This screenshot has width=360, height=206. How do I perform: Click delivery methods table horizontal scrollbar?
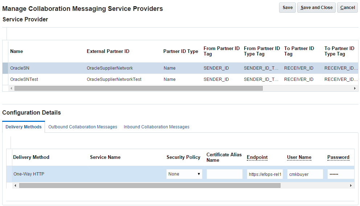pyautogui.click(x=150, y=185)
